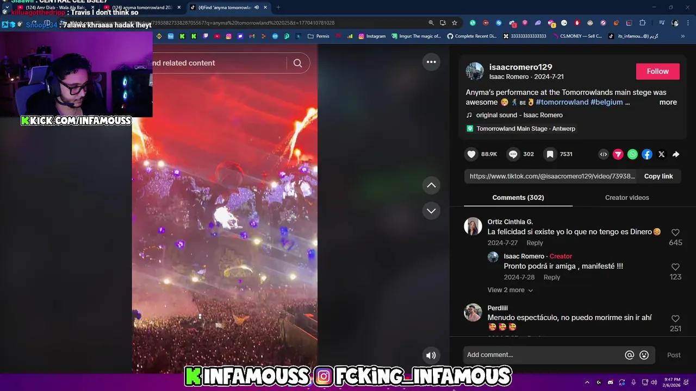Follow isaacromero129
Image resolution: width=696 pixels, height=391 pixels.
(x=658, y=71)
